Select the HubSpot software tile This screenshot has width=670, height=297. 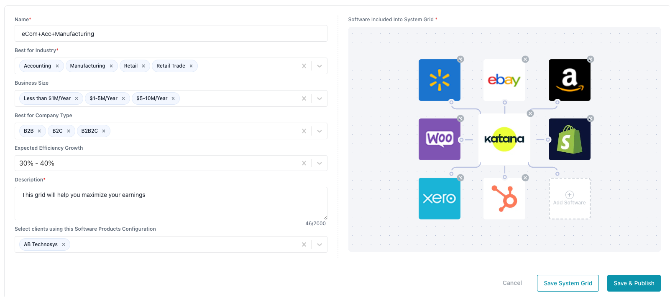[x=504, y=199]
